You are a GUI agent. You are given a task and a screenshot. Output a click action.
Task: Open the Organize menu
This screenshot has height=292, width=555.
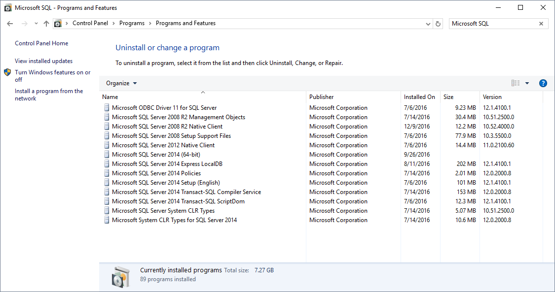121,83
